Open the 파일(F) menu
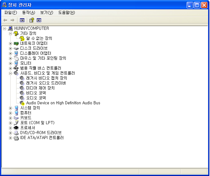Image resolution: width=210 pixels, height=176 pixels. 11,12
